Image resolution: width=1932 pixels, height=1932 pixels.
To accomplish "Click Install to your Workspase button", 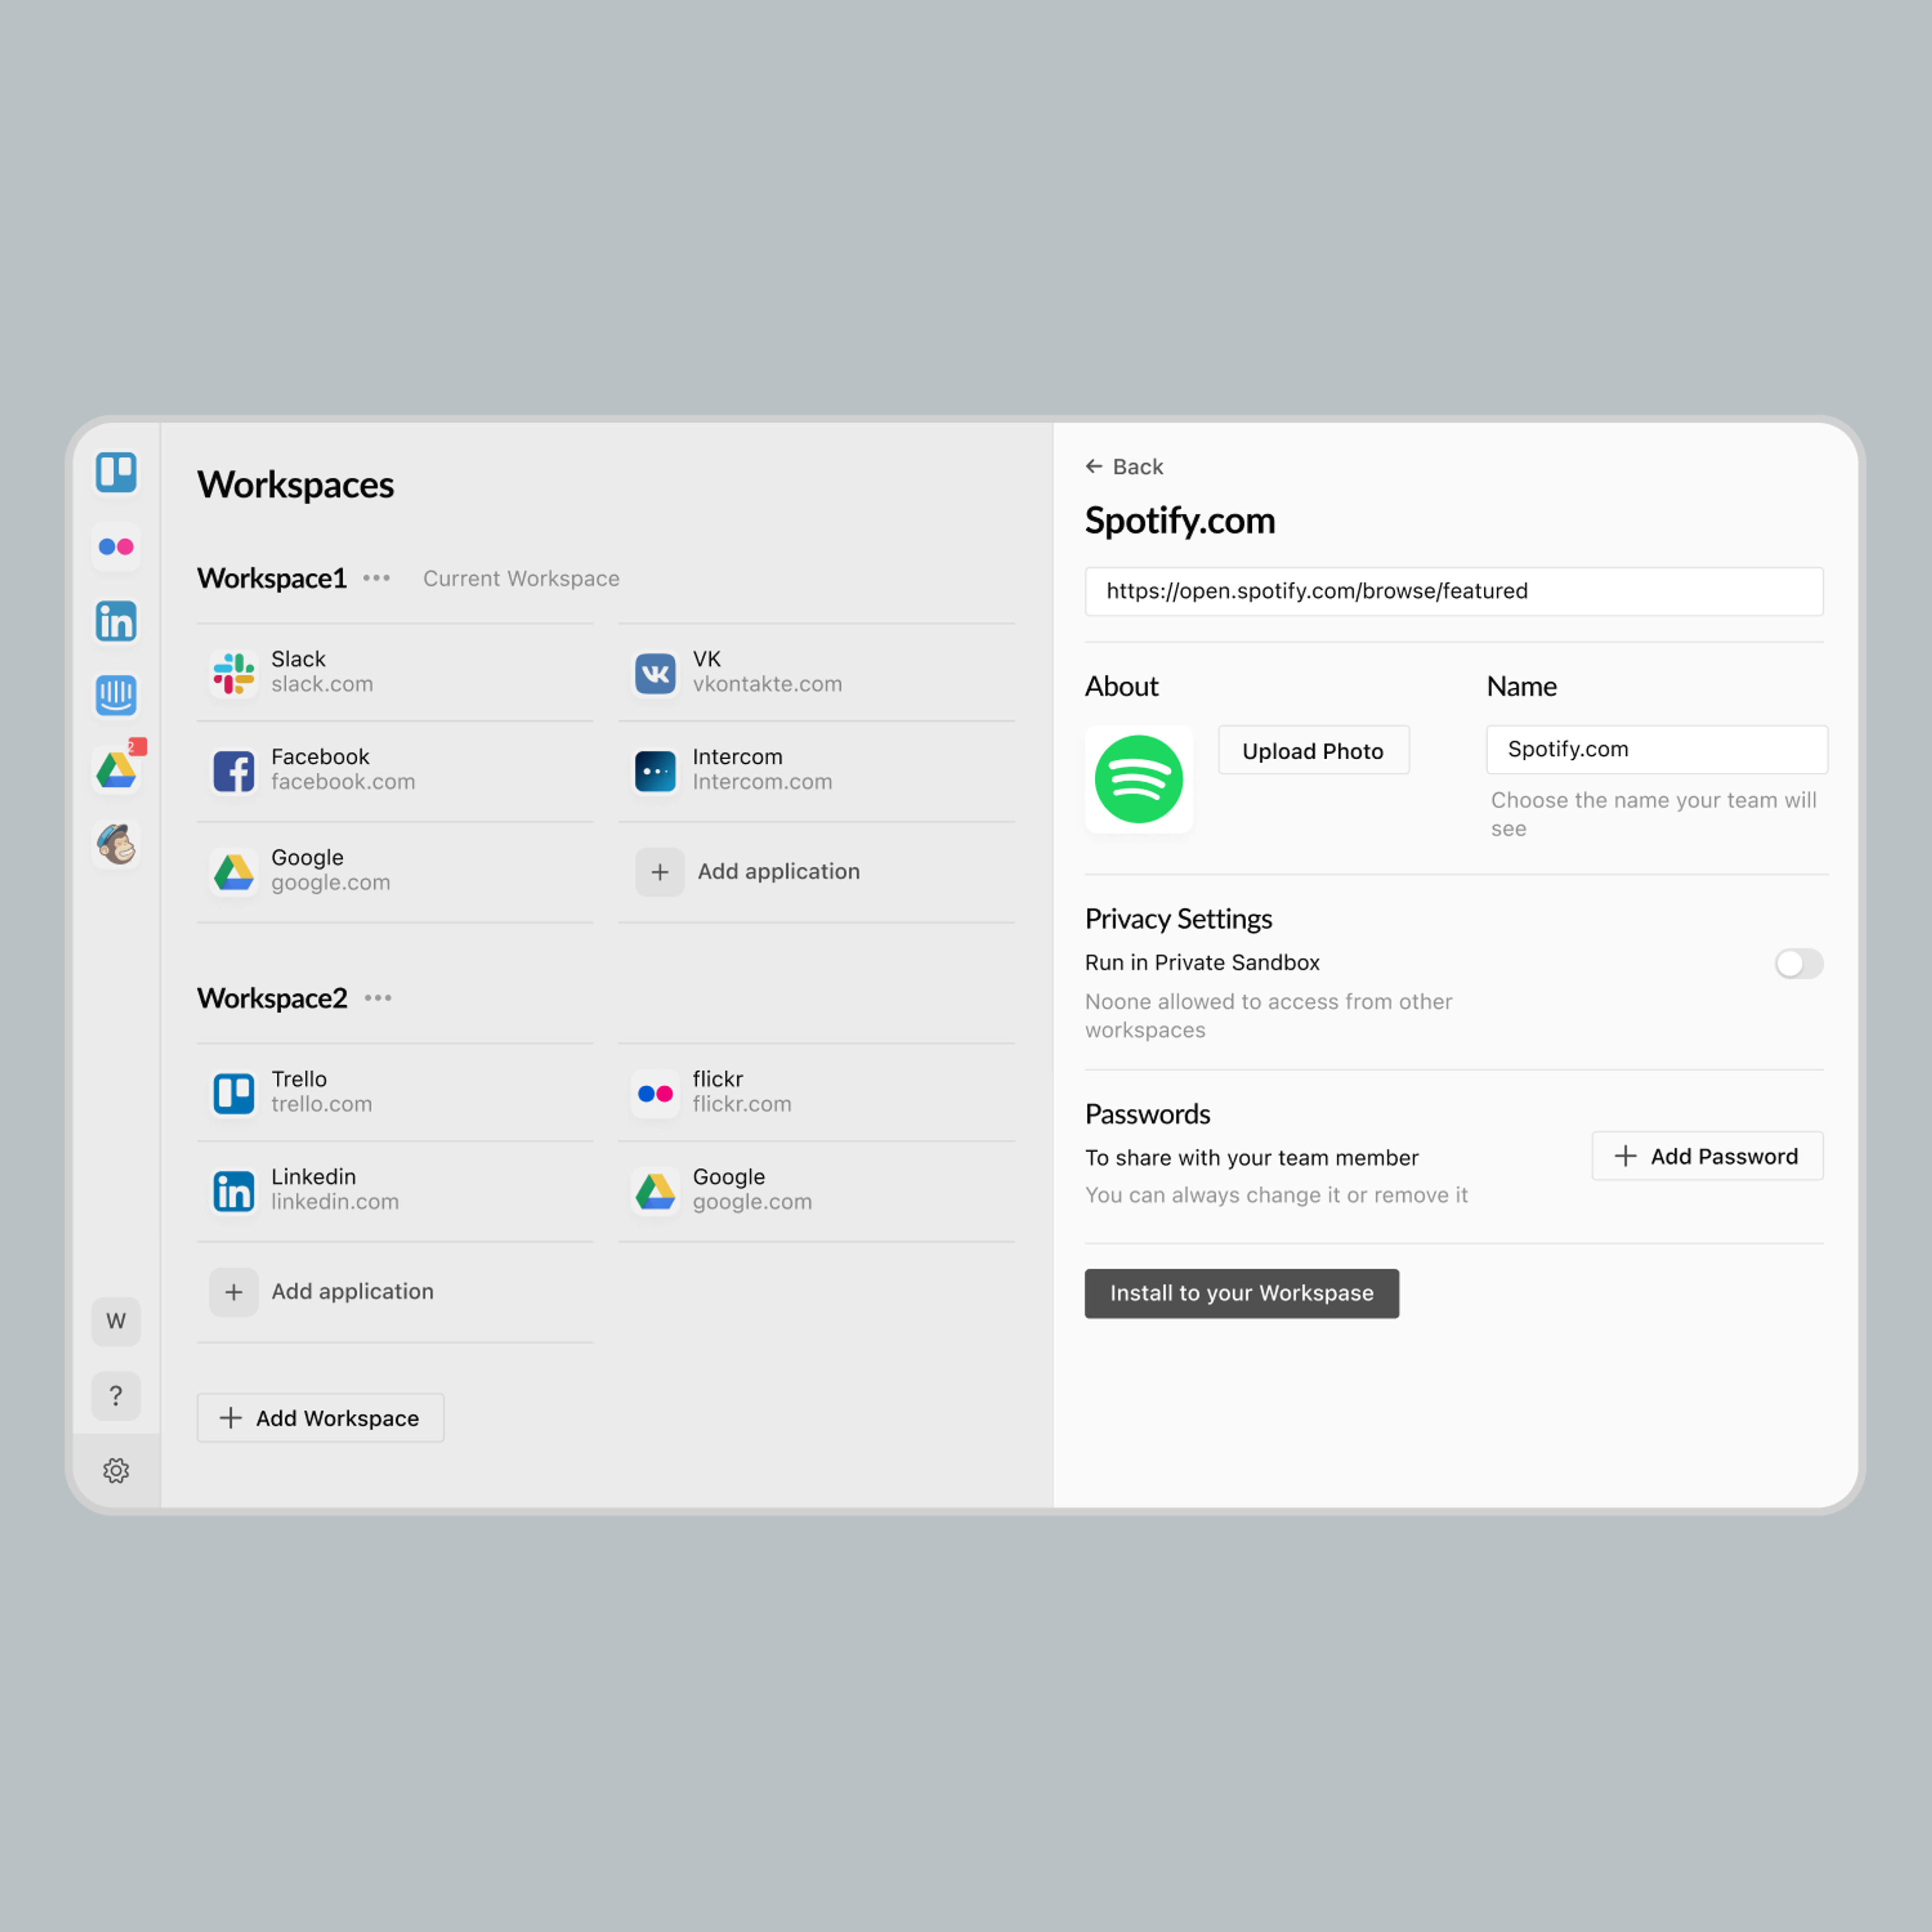I will pos(1241,1293).
